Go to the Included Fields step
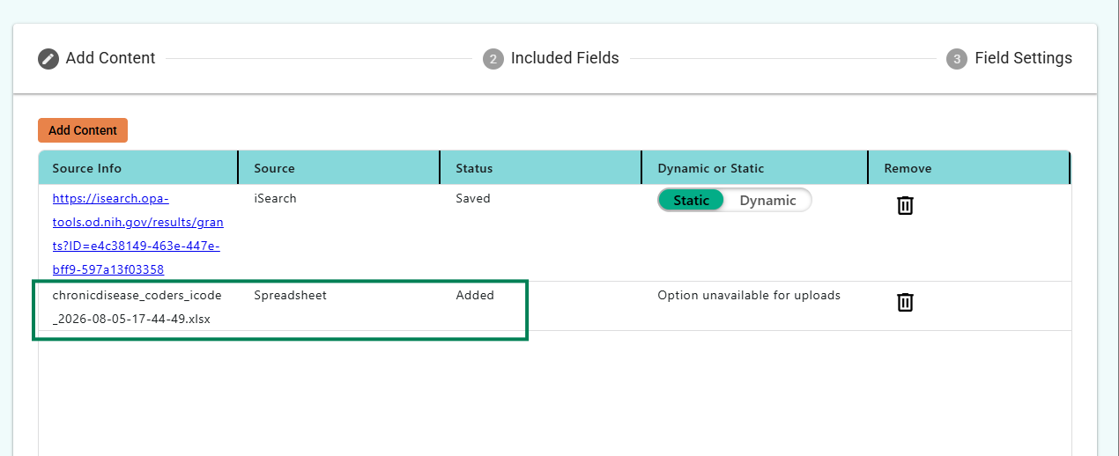Viewport: 1119px width, 456px height. (x=551, y=58)
